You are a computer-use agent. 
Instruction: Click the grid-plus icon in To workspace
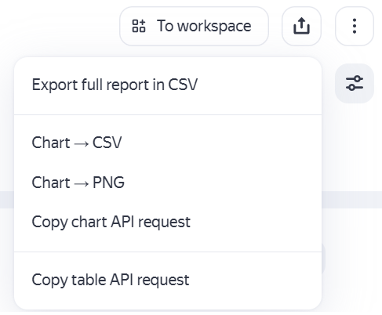(139, 26)
